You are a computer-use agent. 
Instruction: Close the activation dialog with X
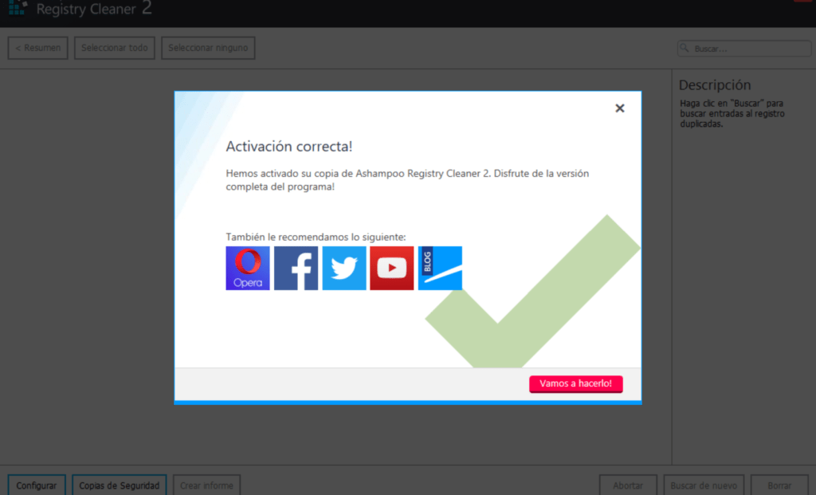pyautogui.click(x=620, y=108)
